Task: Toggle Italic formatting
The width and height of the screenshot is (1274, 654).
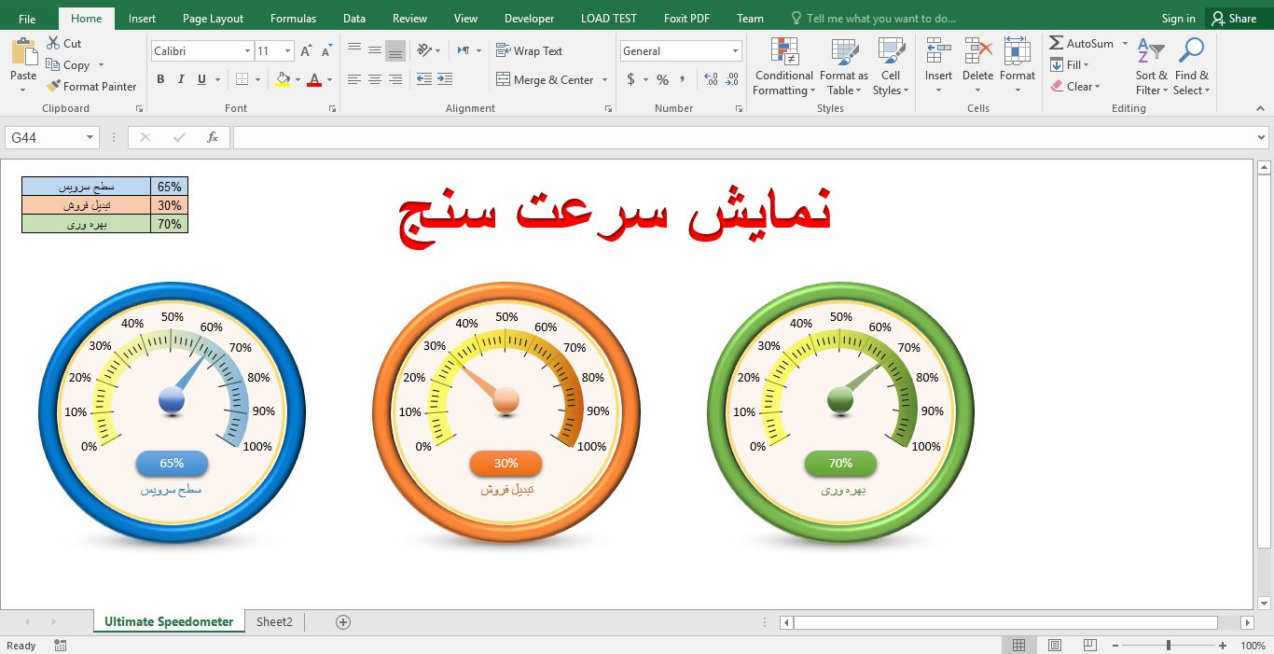Action: pyautogui.click(x=181, y=79)
